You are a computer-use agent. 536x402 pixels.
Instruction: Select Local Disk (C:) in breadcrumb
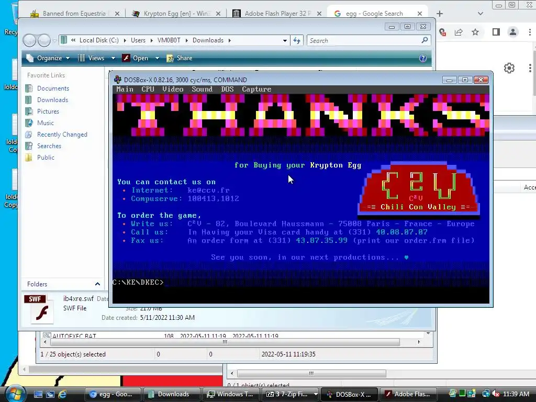tap(99, 40)
